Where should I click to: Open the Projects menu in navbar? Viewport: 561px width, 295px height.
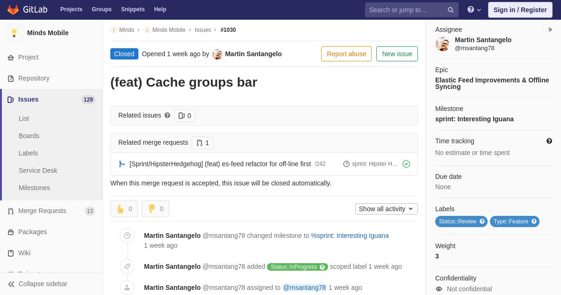(71, 9)
